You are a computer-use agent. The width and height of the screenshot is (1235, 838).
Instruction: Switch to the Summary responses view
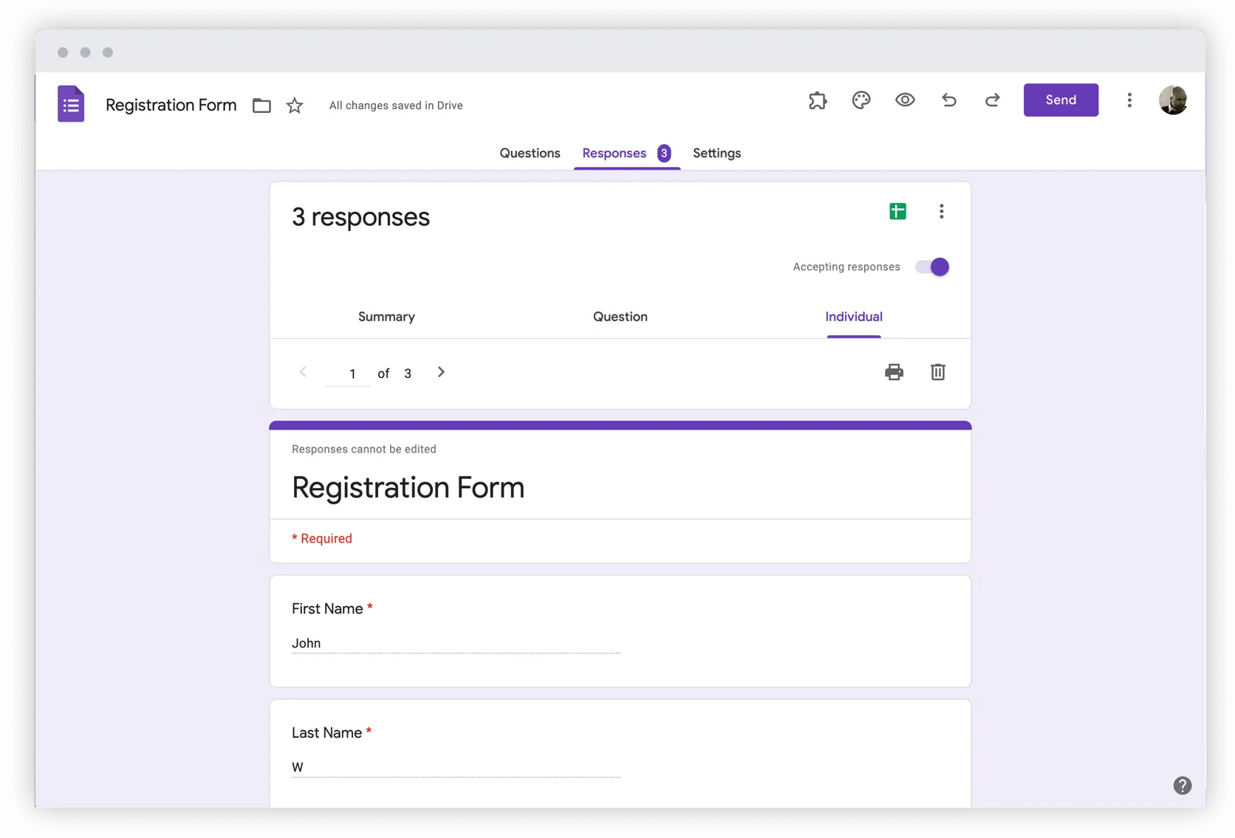click(x=386, y=317)
